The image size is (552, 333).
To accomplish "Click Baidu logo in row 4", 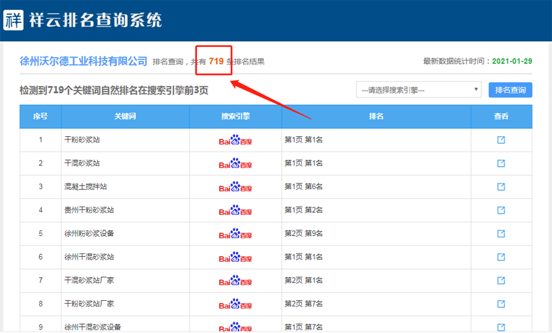I will pyautogui.click(x=235, y=210).
